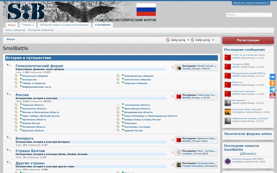
Task: Click the Беларусь forum folder icon
Action: [x=9, y=140]
